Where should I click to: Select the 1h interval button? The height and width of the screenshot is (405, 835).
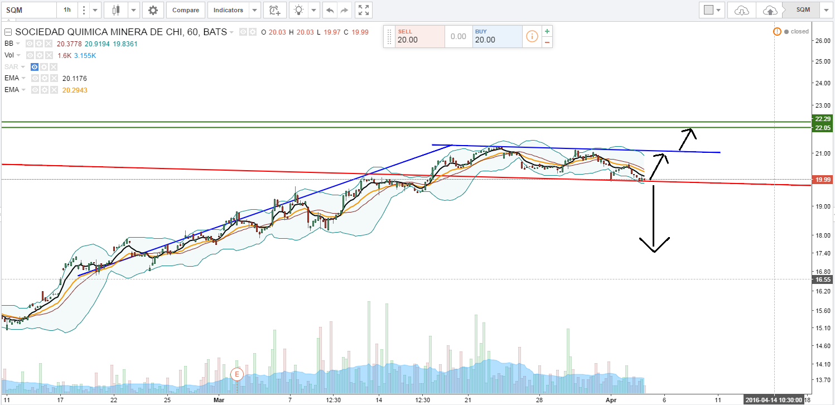(67, 10)
